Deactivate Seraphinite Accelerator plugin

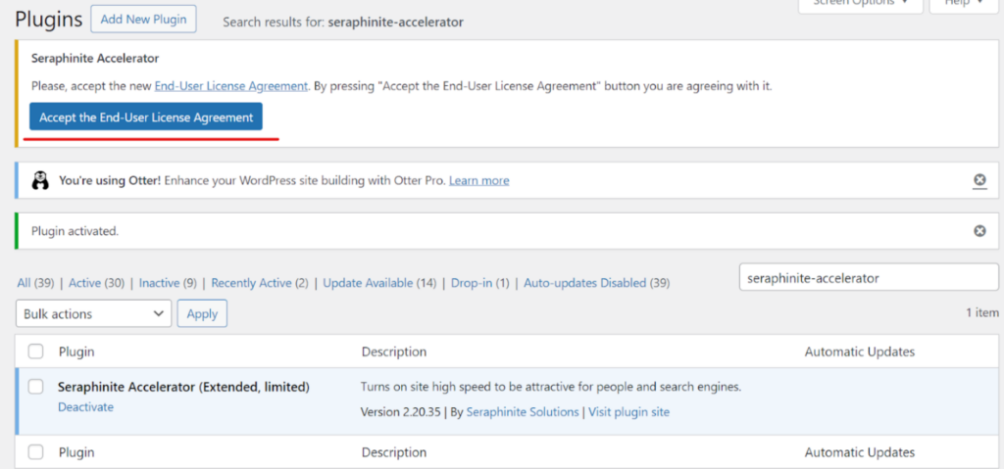[86, 407]
